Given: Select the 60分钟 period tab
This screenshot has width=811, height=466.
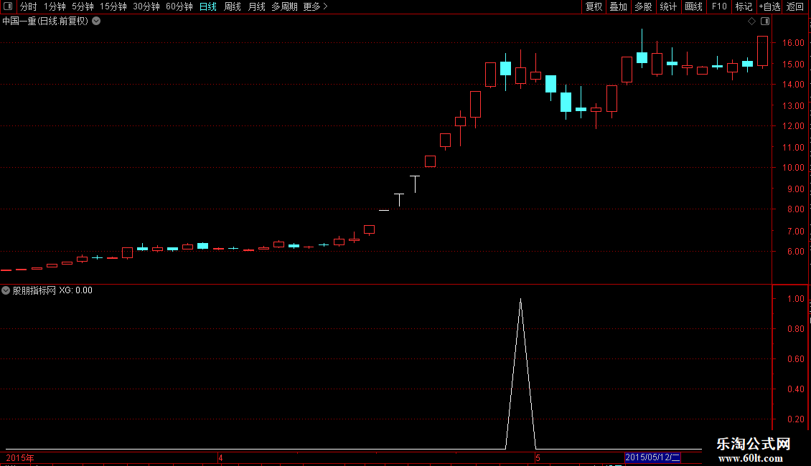Looking at the screenshot, I should tap(179, 6).
